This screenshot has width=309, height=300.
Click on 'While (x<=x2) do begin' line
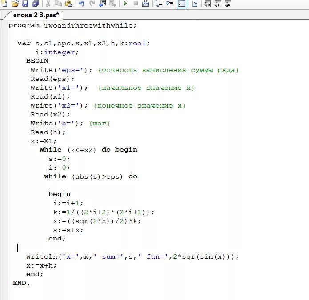[88, 150]
